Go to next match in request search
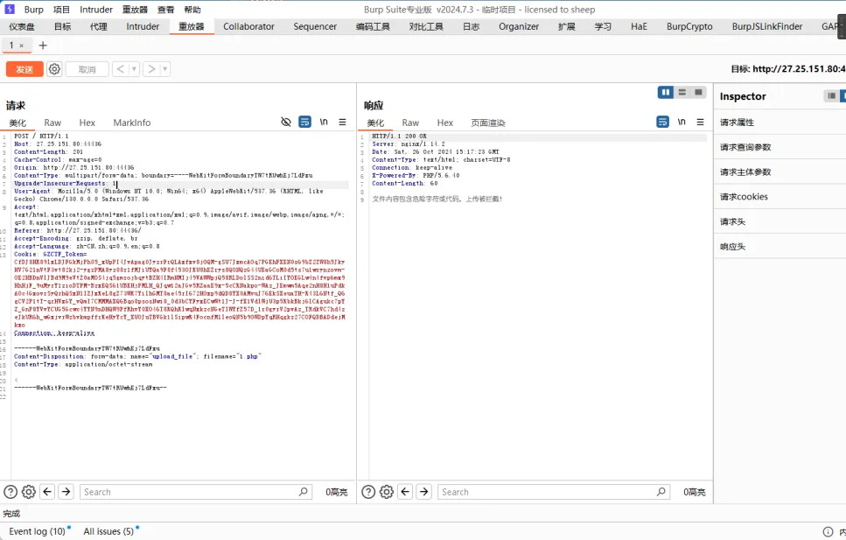Screen dimensions: 846x540 pos(66,491)
